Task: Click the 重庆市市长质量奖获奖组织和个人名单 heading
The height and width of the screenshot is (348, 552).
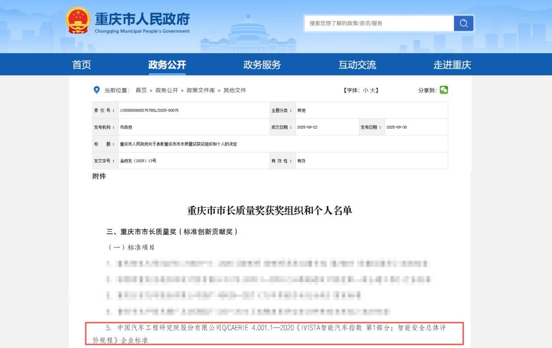Action: pos(270,211)
